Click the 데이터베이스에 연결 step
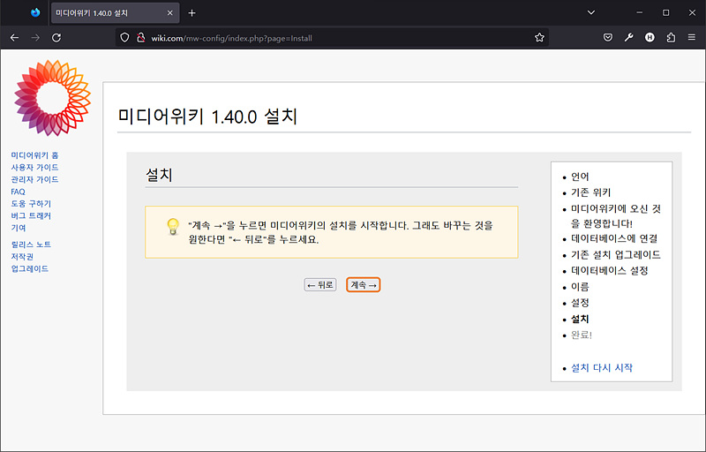The width and height of the screenshot is (706, 452). [x=614, y=238]
